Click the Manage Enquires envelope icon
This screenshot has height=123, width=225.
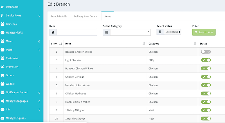[x=2, y=118]
